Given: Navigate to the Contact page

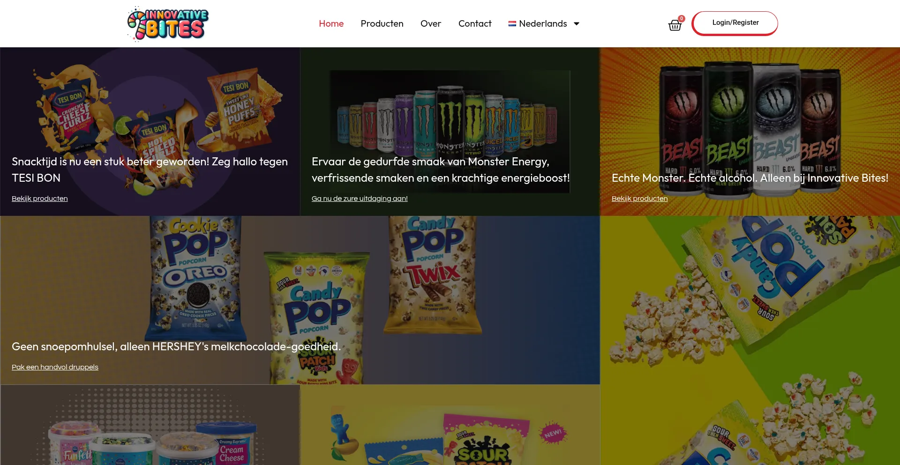Looking at the screenshot, I should point(475,23).
